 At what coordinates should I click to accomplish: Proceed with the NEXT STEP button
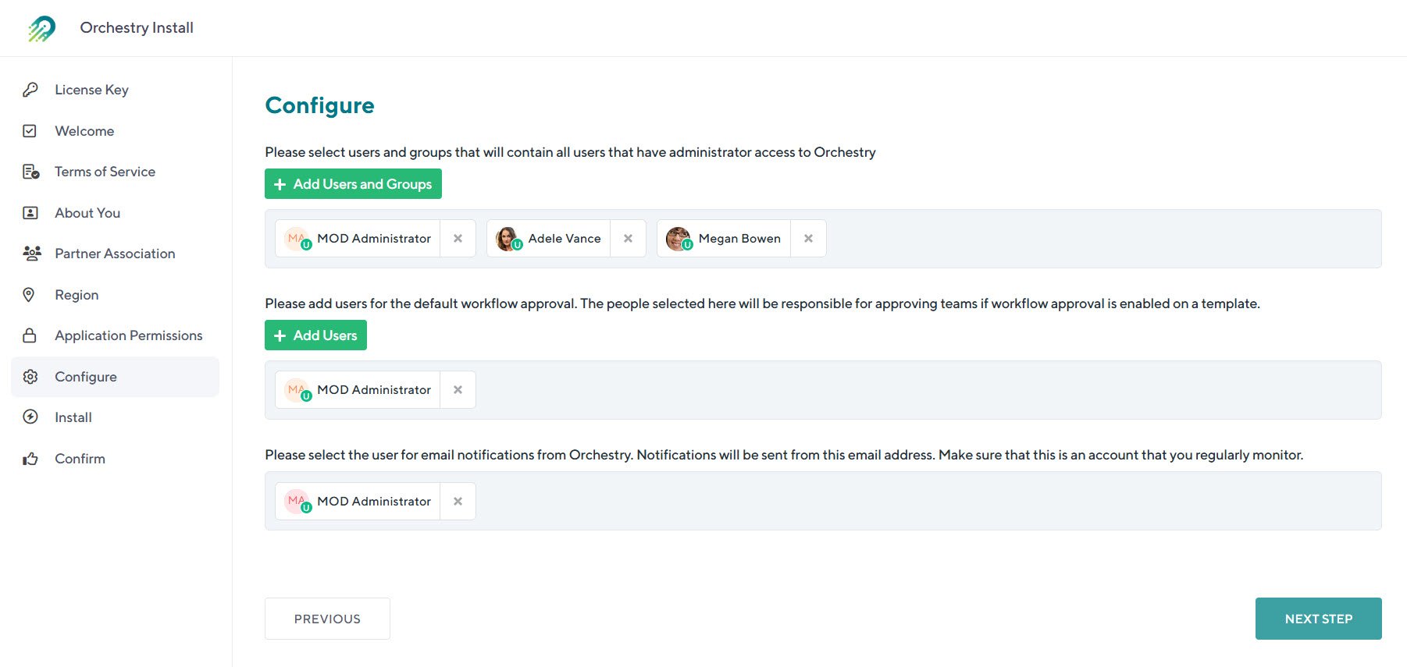click(x=1319, y=619)
